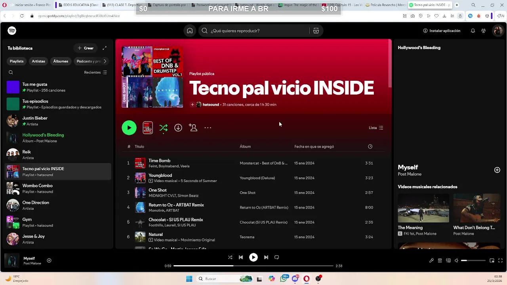Click Instalar aplicación button
The width and height of the screenshot is (507, 285).
pos(442,30)
